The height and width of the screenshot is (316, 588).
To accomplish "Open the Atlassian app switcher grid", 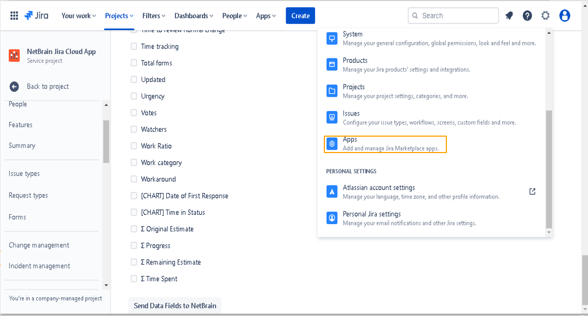I will [14, 15].
